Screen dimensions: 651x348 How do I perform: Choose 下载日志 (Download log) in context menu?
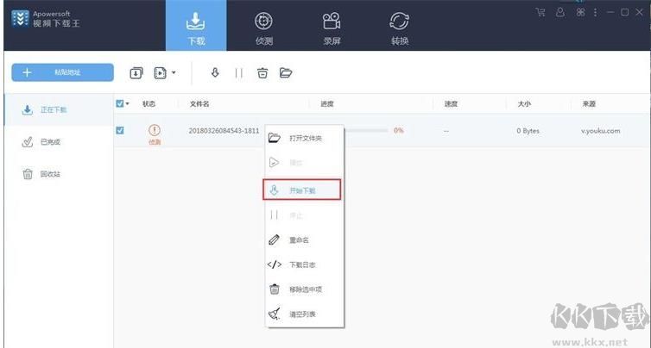(x=304, y=264)
